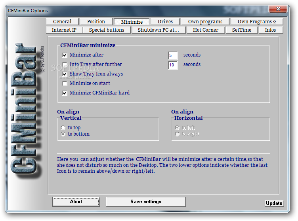Select the disabled horizontal to left radio
The image size is (298, 221).
177,128
